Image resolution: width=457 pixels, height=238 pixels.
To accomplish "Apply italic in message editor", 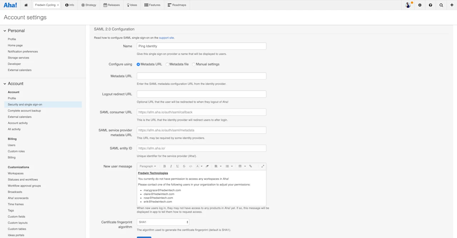I will click(x=171, y=166).
